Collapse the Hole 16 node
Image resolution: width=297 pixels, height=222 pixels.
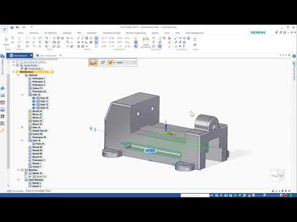22,141
